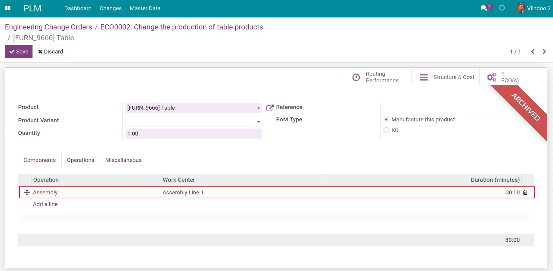Open the Product dropdown

click(x=258, y=108)
